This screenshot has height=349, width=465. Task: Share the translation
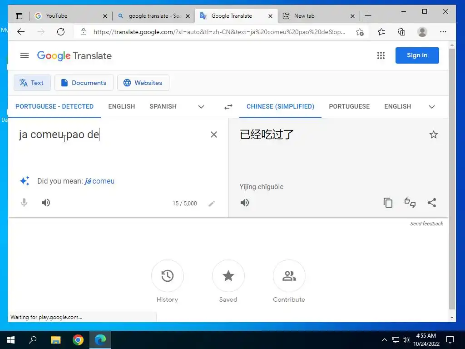point(432,203)
